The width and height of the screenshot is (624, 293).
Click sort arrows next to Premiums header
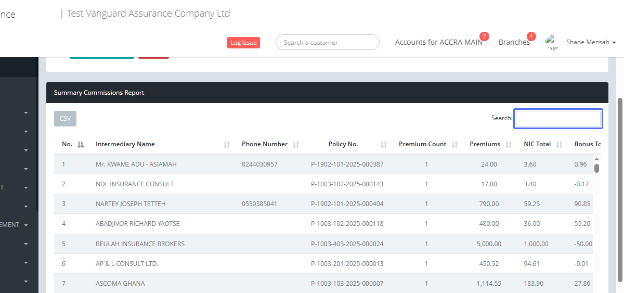tap(509, 145)
